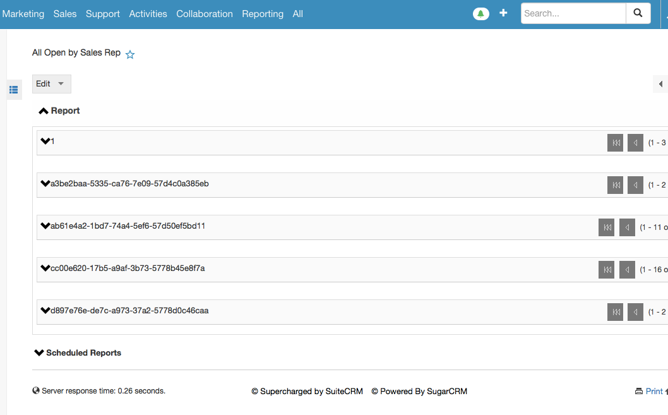Click the Print link
Image resolution: width=668 pixels, height=415 pixels.
point(654,391)
